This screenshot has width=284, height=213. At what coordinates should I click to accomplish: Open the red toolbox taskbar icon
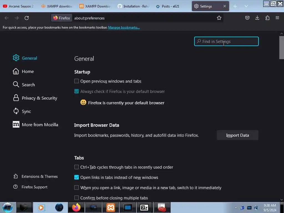click(162, 207)
